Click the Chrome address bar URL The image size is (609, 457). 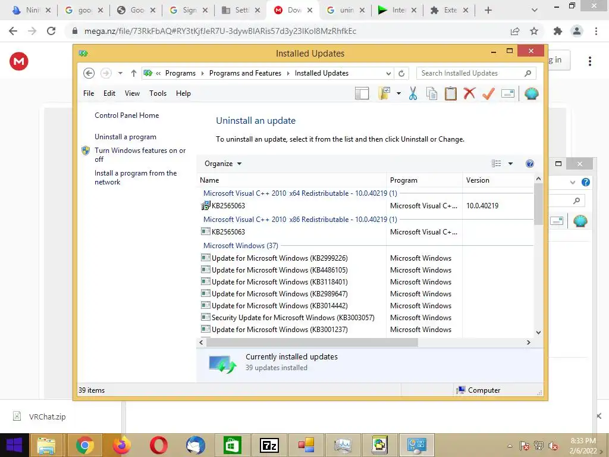(x=220, y=31)
